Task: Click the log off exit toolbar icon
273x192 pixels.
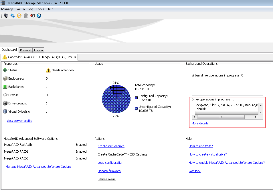Action: coord(32,16)
